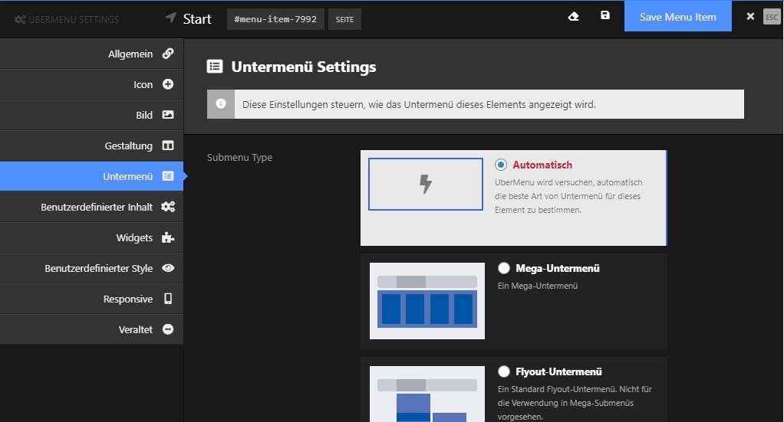The image size is (784, 422).
Task: Click the floppy disk save icon
Action: tap(605, 15)
